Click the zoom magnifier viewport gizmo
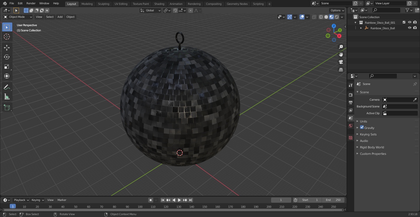 341,47
